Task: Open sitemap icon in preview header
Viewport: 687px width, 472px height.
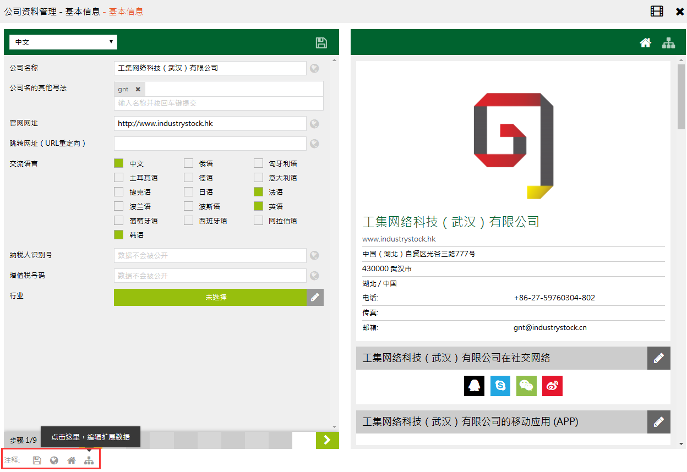Action: click(x=668, y=43)
